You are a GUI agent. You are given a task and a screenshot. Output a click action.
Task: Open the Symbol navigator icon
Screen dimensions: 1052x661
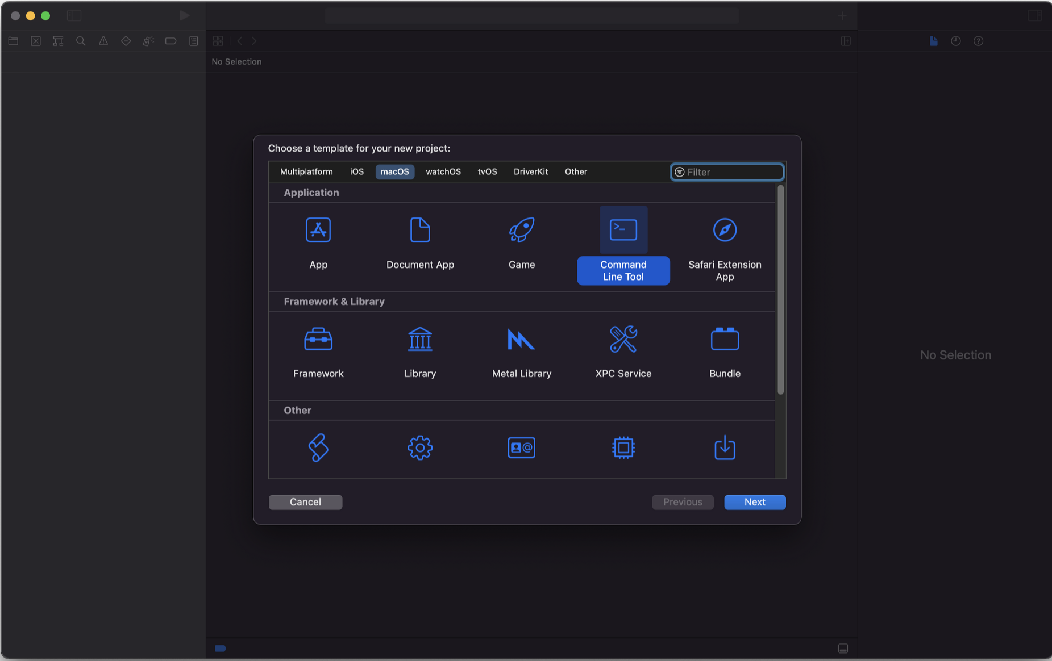58,41
